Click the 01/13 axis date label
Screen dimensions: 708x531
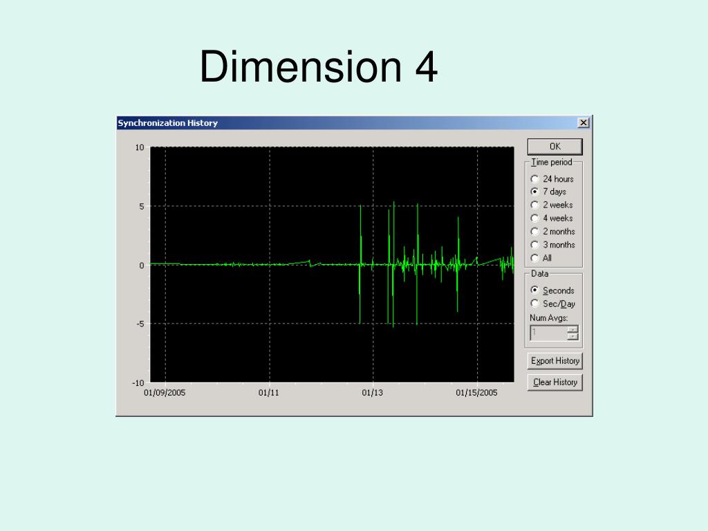click(373, 393)
